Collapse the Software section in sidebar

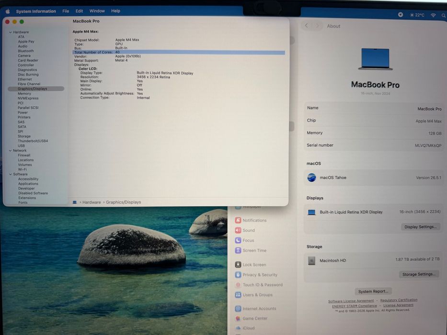coord(10,174)
